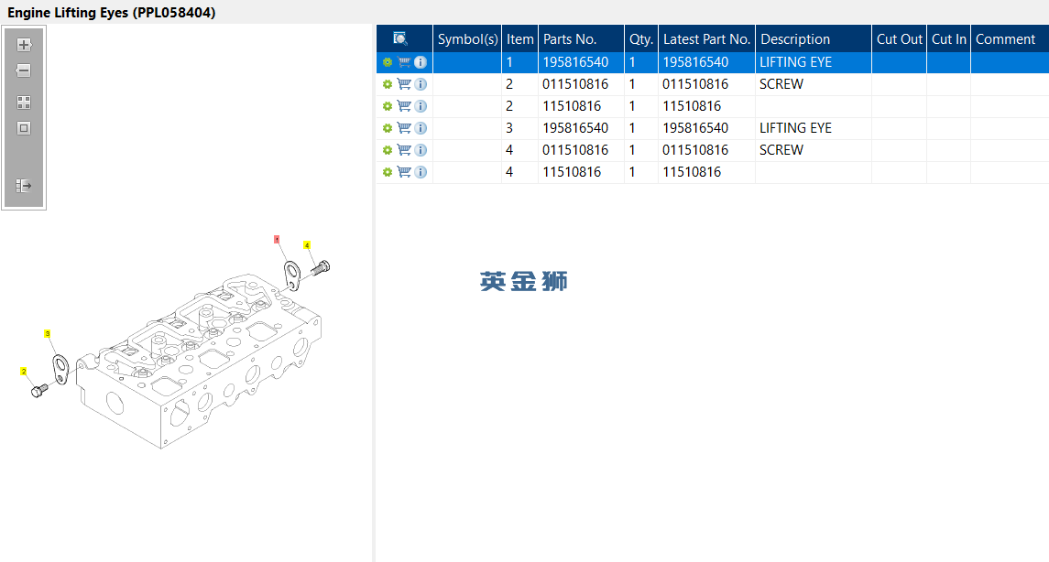Click the zoom out minus icon
Screen dimensions: 1049x562
click(24, 70)
